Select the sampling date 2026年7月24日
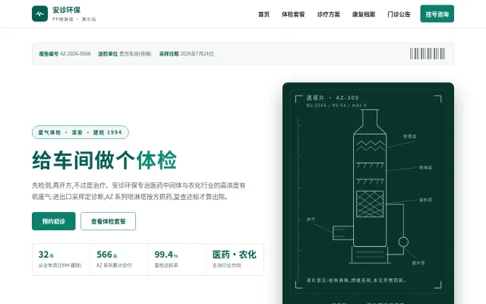Image resolution: width=486 pixels, height=304 pixels. (197, 54)
